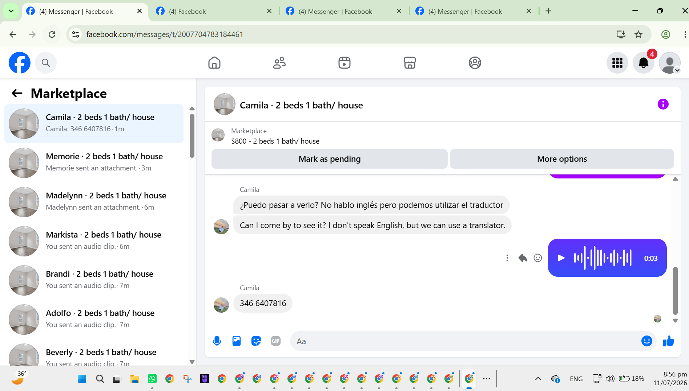
Task: Open more options dots beside audio clip
Action: click(x=507, y=258)
